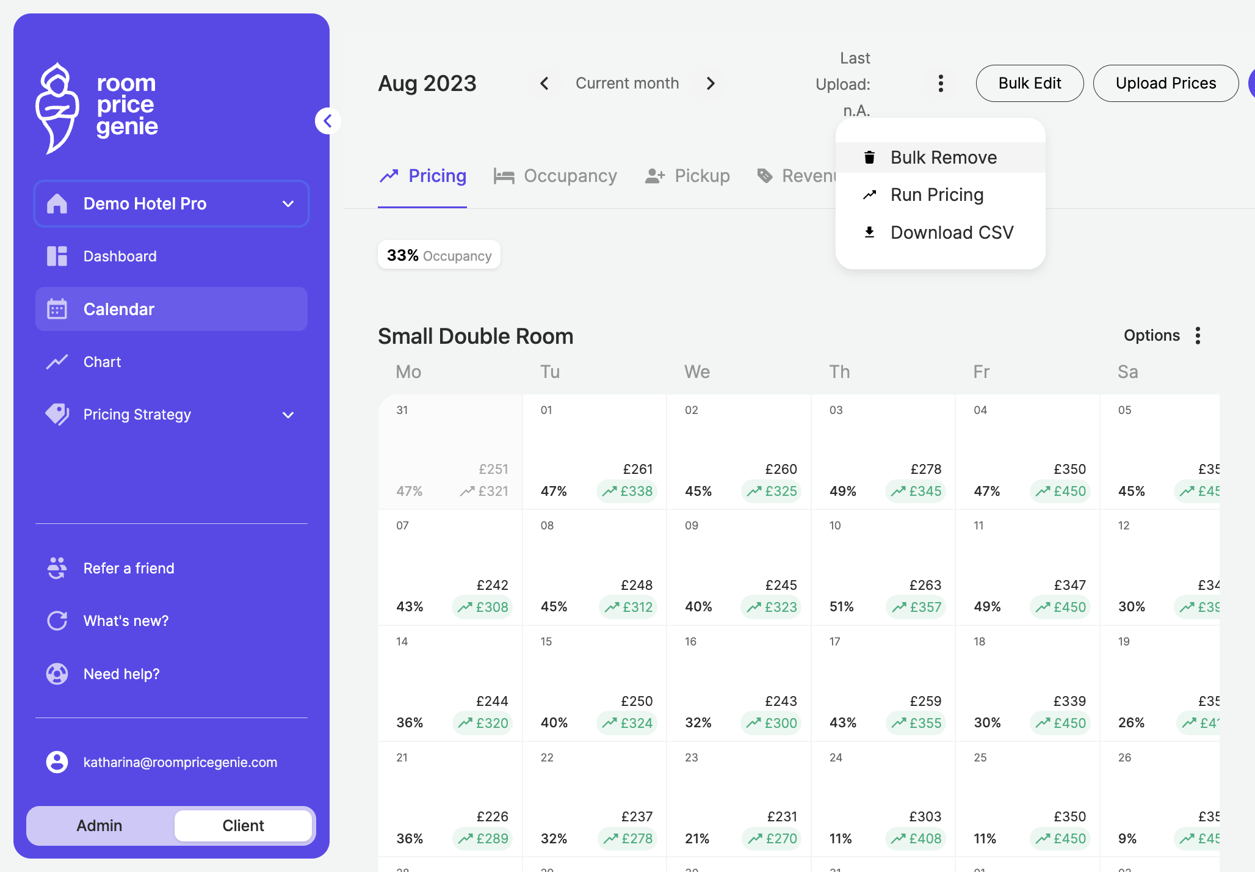This screenshot has width=1255, height=872.
Task: Select recommended price £345 on August 03
Action: point(916,491)
